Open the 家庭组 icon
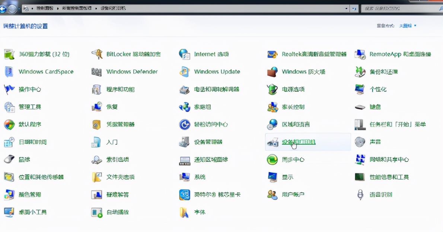 pos(185,107)
